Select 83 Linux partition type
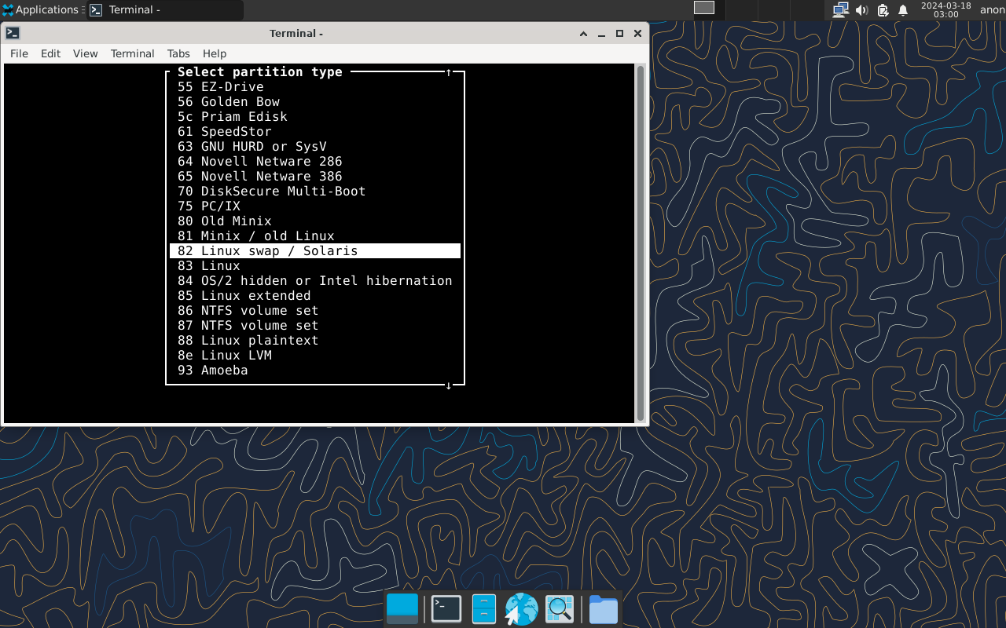This screenshot has width=1006, height=628. 315,265
